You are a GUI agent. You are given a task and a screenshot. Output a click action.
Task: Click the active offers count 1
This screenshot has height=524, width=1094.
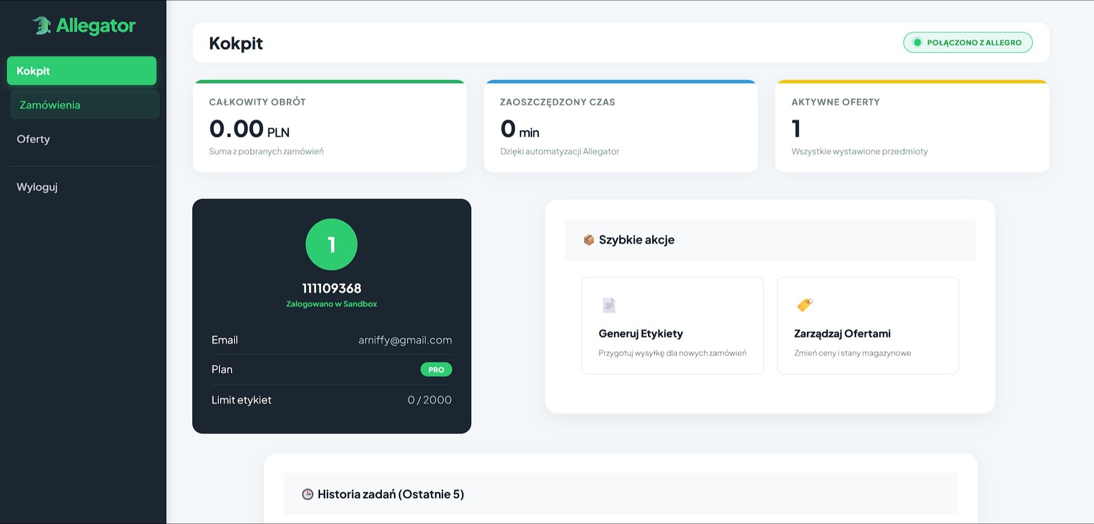click(x=796, y=129)
